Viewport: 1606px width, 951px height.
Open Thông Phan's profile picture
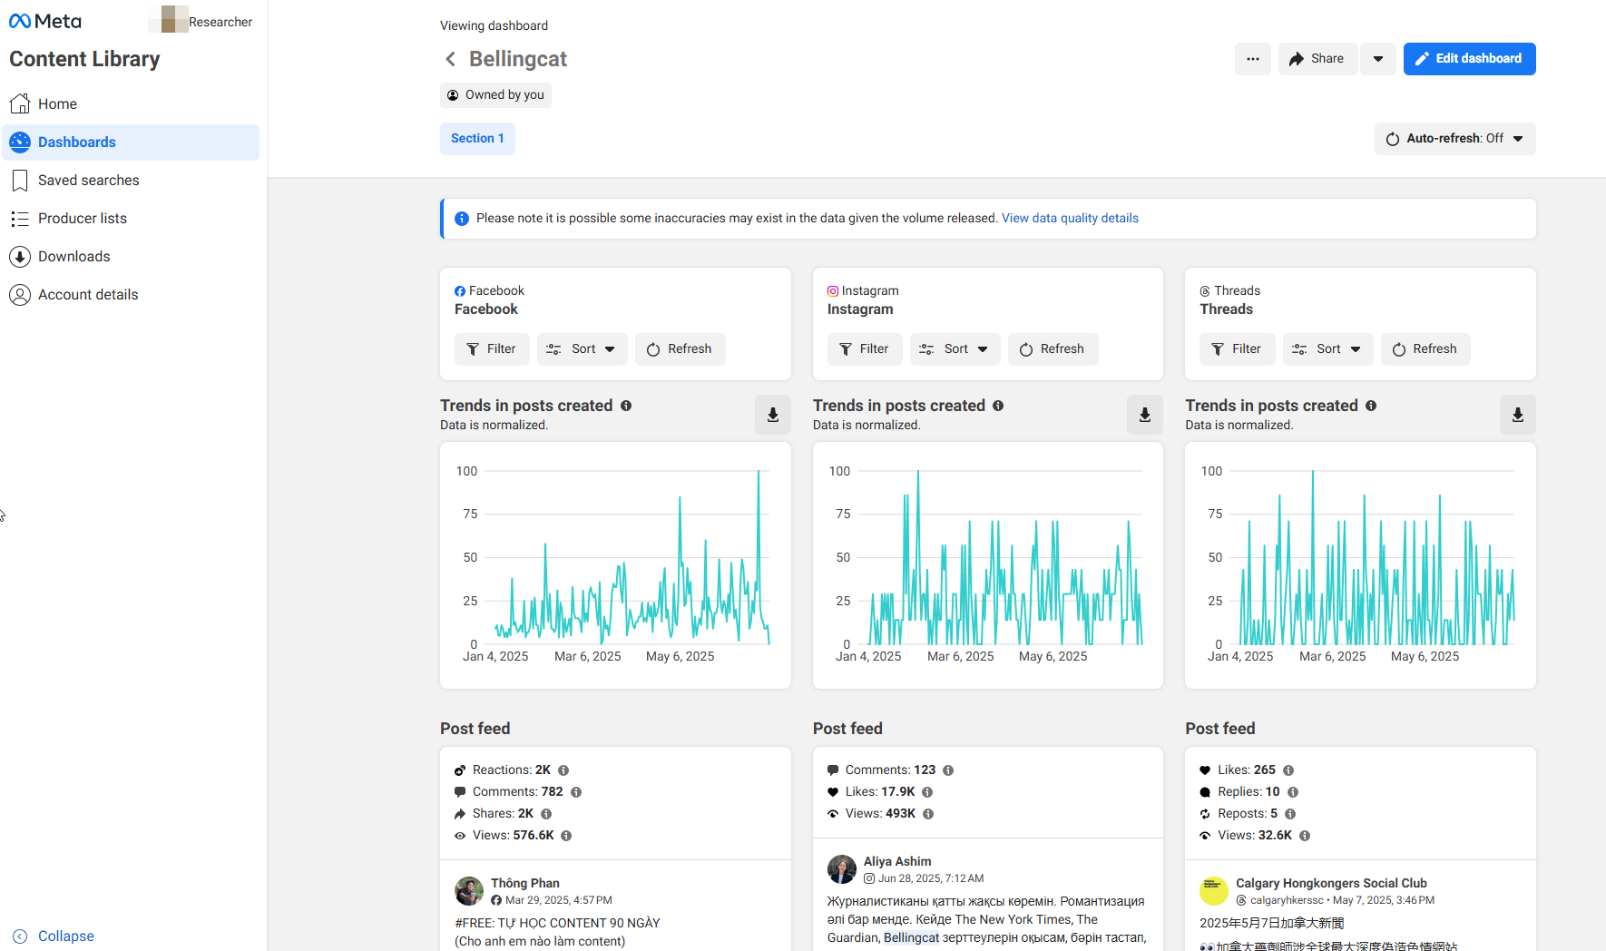pos(469,891)
